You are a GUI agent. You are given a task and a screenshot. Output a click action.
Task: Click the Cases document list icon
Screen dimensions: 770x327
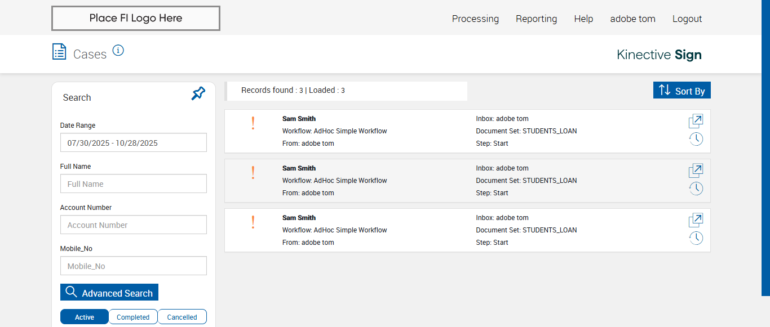(59, 52)
